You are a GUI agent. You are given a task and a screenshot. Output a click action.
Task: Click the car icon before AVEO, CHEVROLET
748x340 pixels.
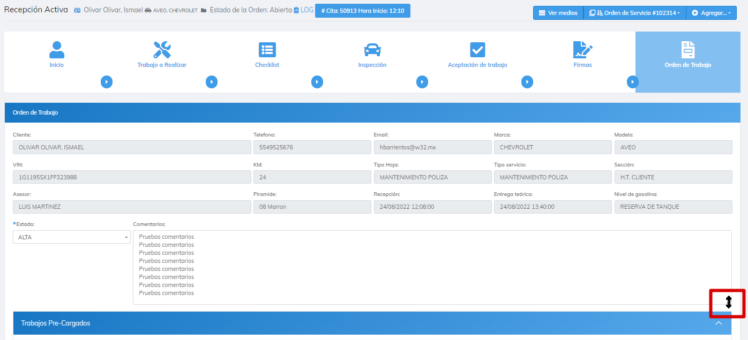click(x=148, y=10)
